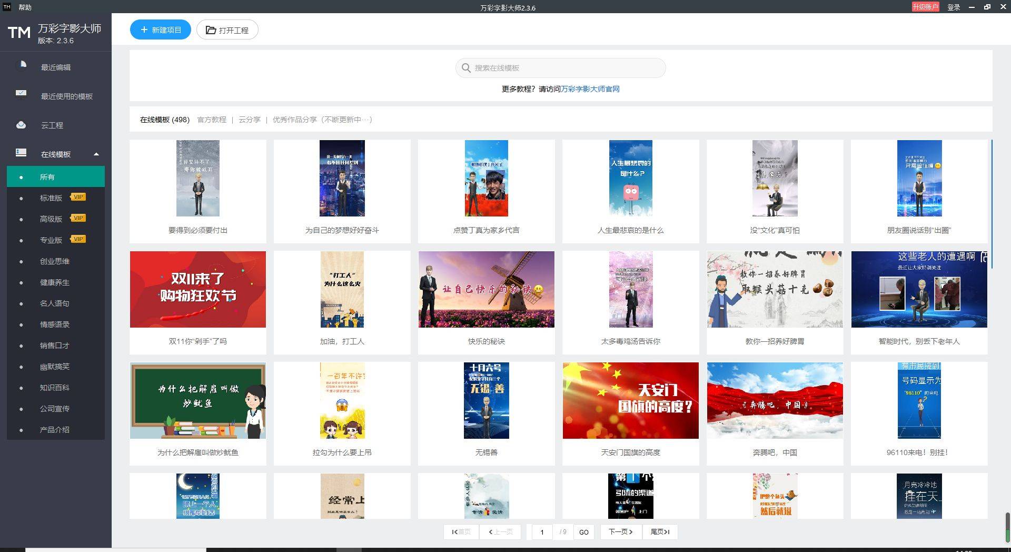Click the GO page jump button
1011x552 pixels.
click(x=583, y=532)
